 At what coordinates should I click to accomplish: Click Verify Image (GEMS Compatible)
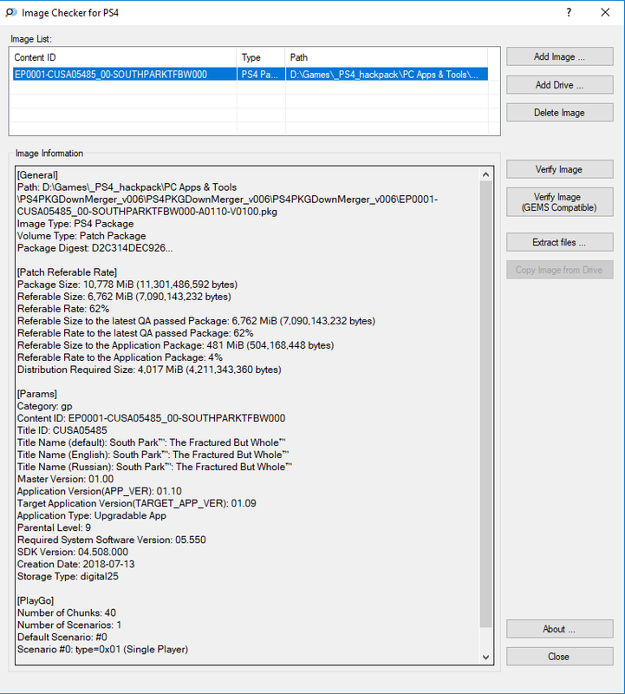tap(559, 202)
